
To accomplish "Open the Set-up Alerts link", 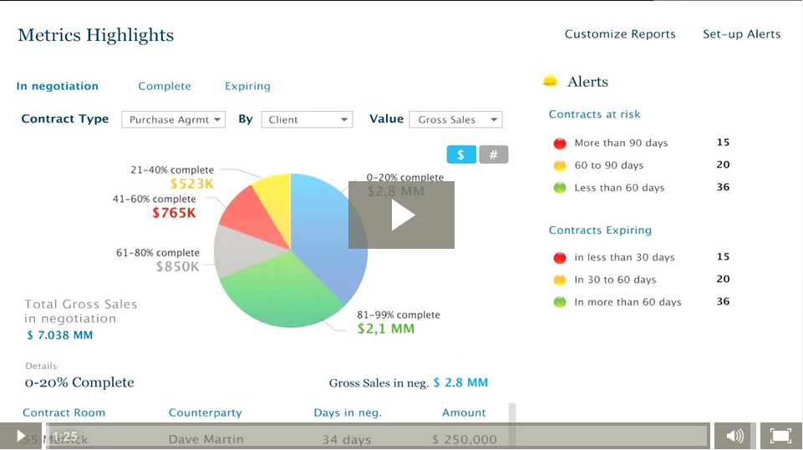I will (x=741, y=33).
